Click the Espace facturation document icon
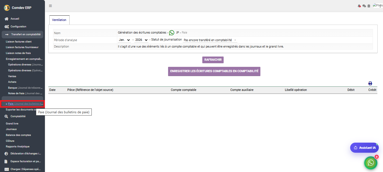Viewport: 383px width, 172px height. click(x=6, y=161)
